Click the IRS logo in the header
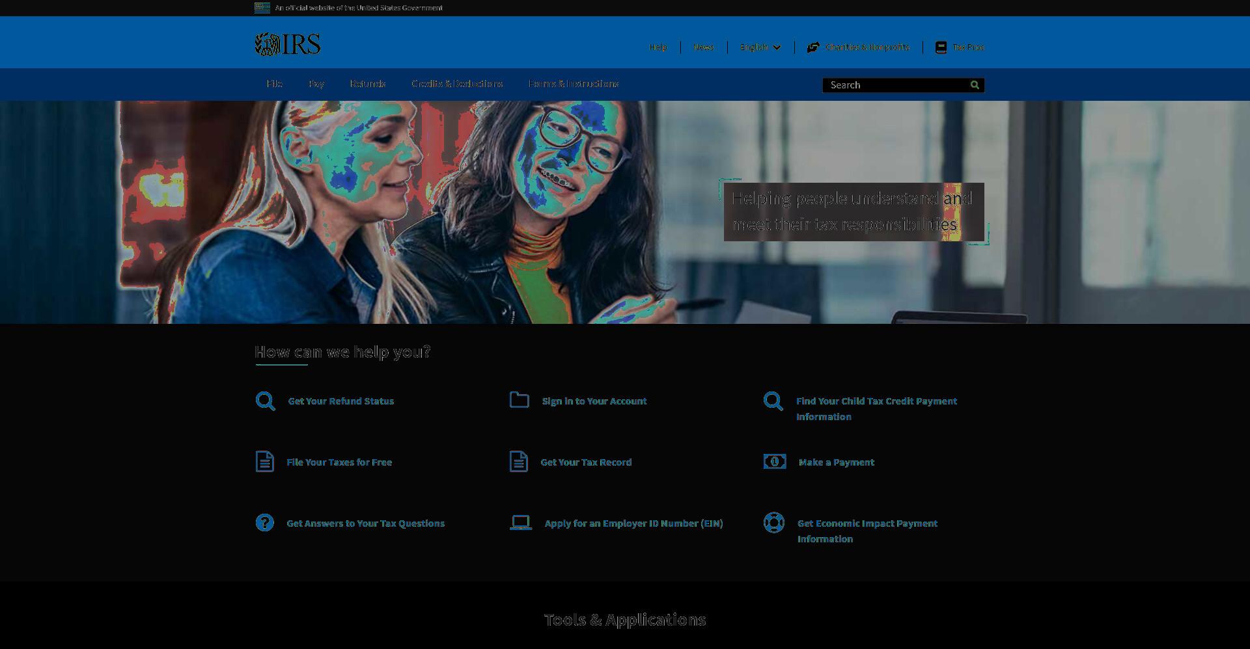Image resolution: width=1250 pixels, height=649 pixels. (x=287, y=44)
